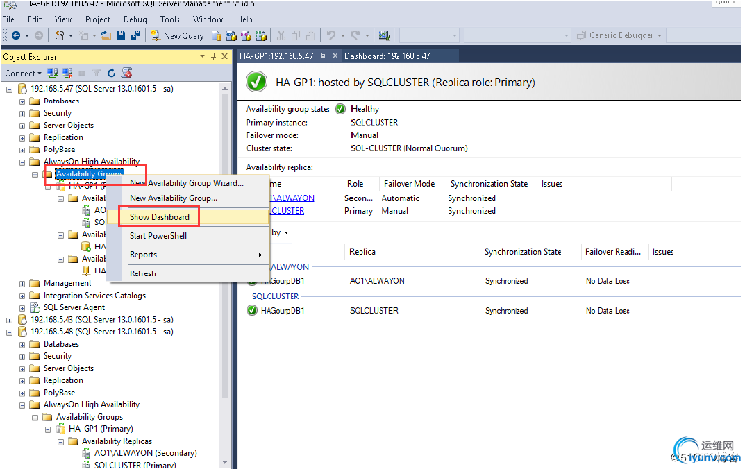Close the Object Explorer panel
This screenshot has width=745, height=469.
click(225, 56)
